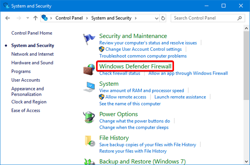This screenshot has height=165, width=250.
Task: Click Change when the computer sleeps
Action: pos(134,127)
